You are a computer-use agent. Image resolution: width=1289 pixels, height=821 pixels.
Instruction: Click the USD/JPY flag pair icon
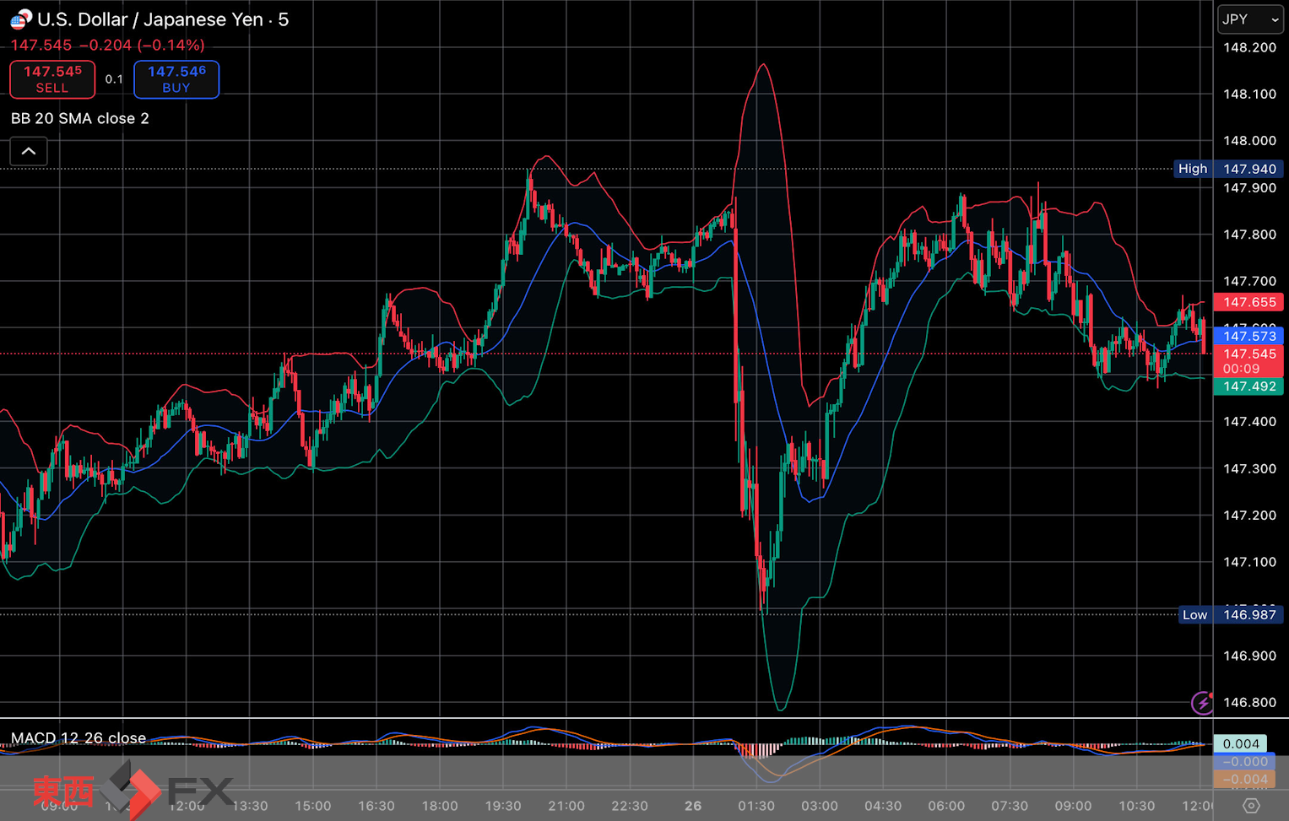point(20,19)
